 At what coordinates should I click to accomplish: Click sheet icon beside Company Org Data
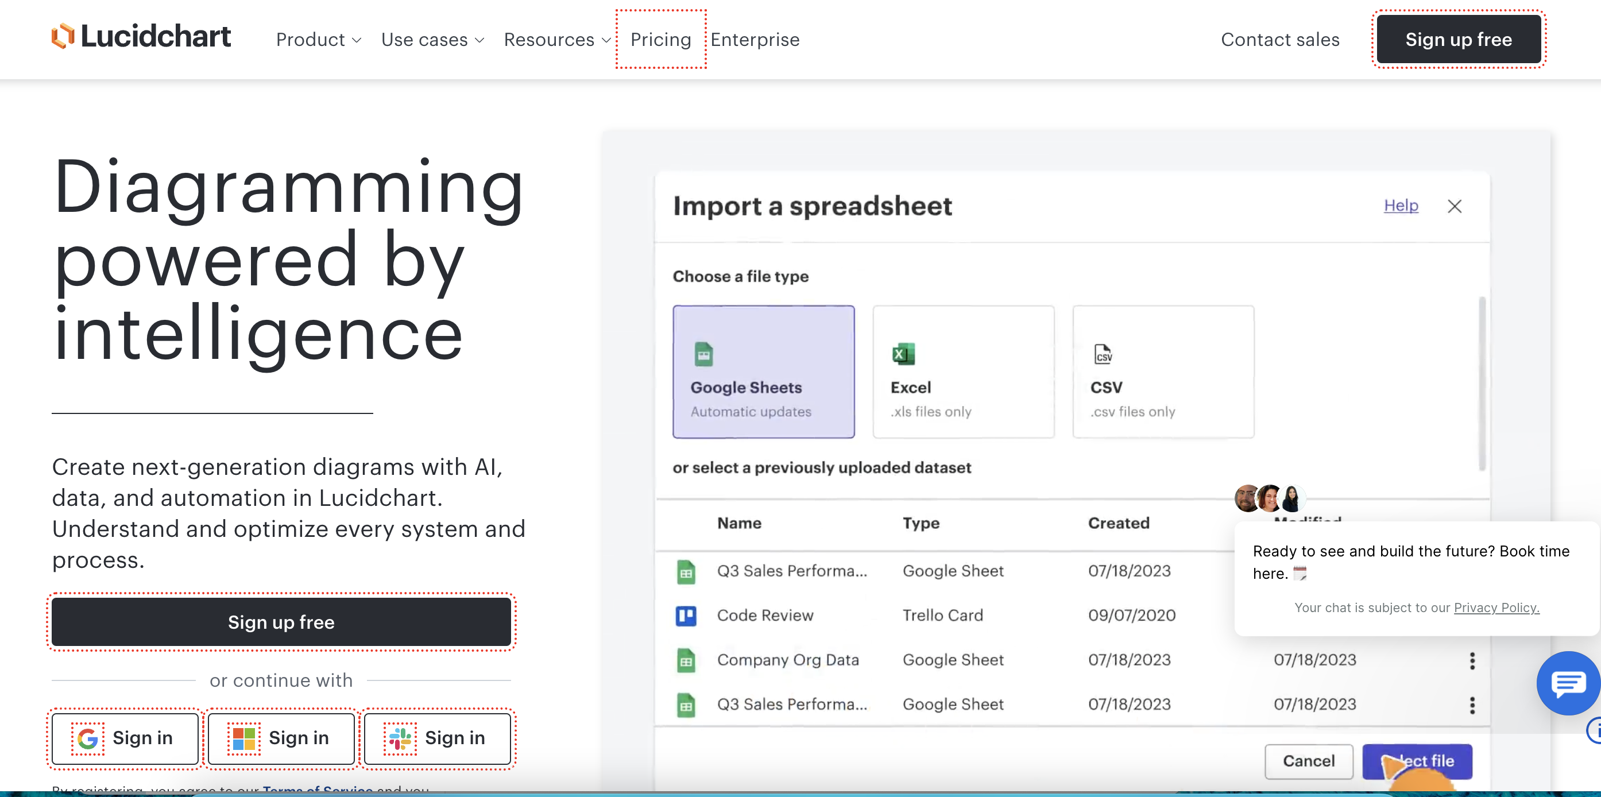[x=686, y=661]
